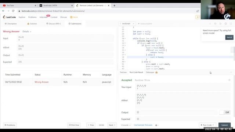This screenshot has width=235, height=132.
Task: Switch to the Submissions tab
Action: (x=75, y=23)
